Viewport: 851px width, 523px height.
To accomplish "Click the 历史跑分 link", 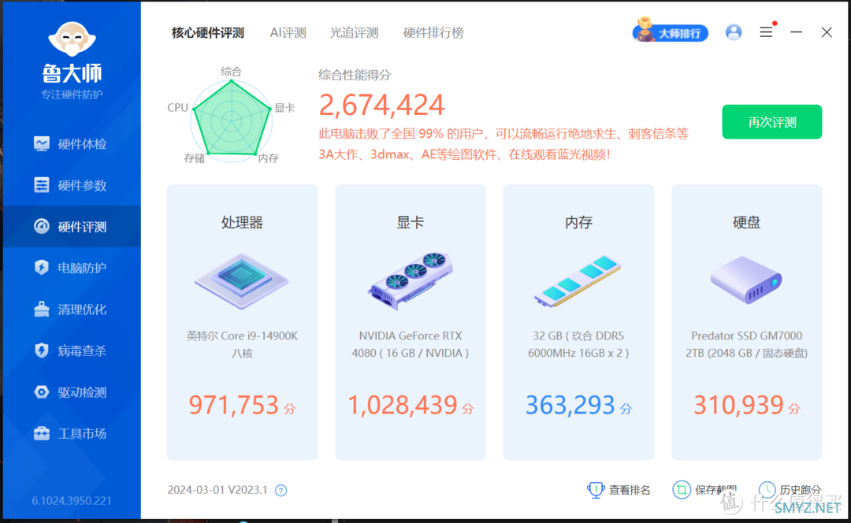I will pos(801,490).
